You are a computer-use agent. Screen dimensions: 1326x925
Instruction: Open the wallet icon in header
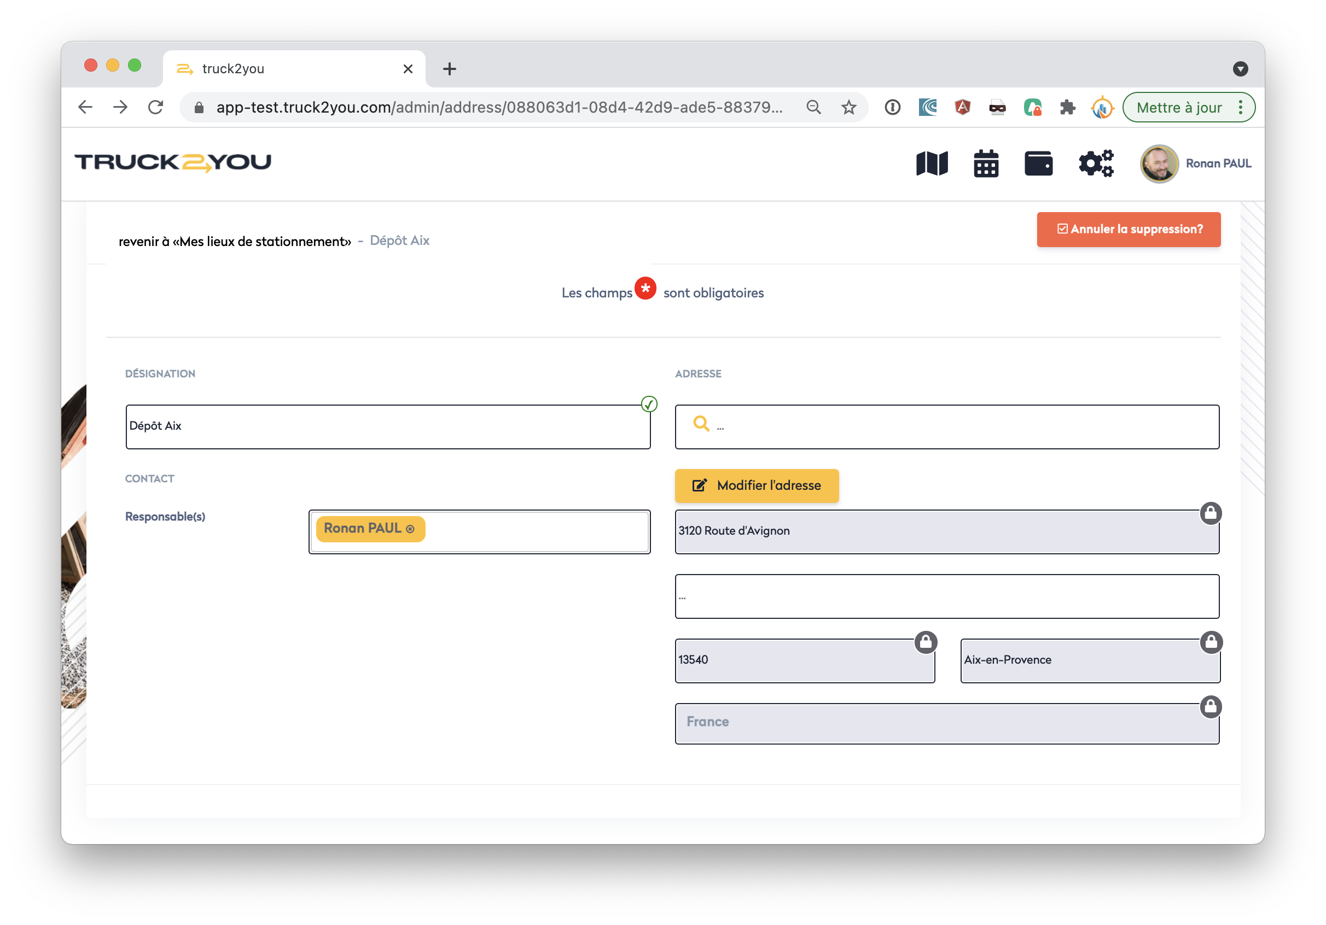[1038, 163]
